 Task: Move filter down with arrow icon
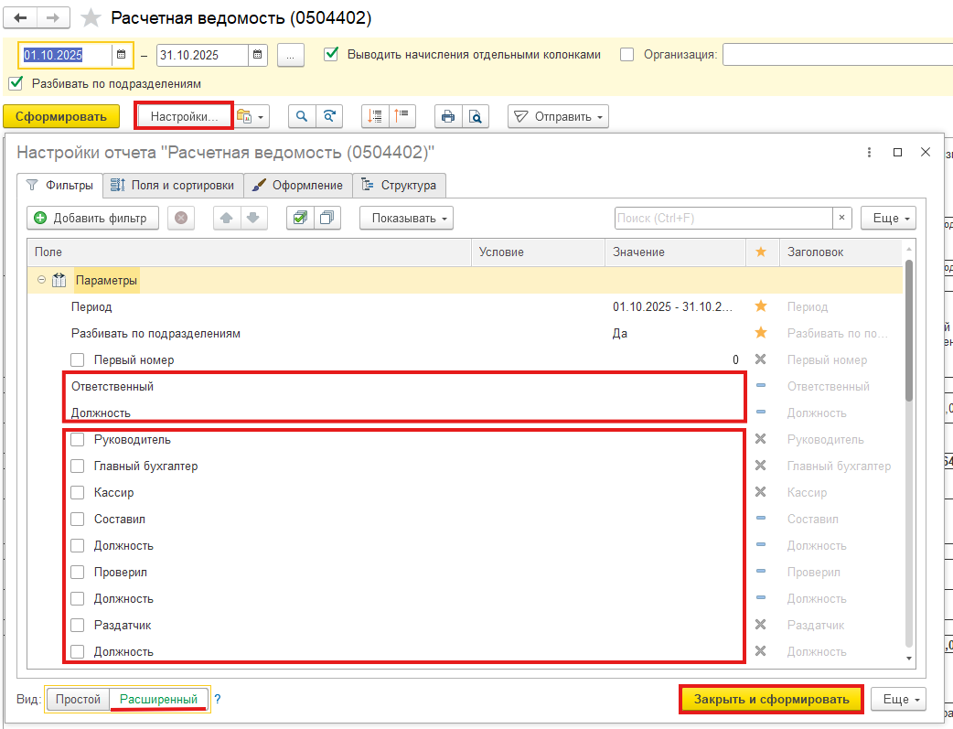click(253, 218)
